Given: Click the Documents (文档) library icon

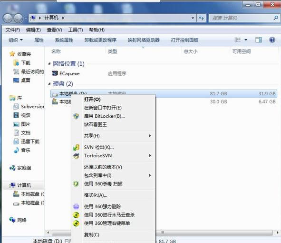Looking at the screenshot, I should 16,133.
